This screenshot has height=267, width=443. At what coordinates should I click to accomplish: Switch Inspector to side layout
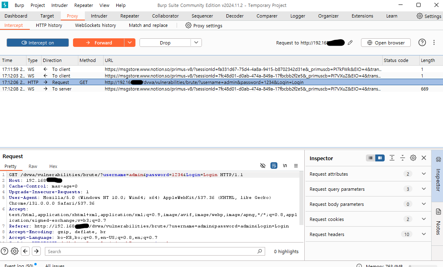tap(380, 158)
